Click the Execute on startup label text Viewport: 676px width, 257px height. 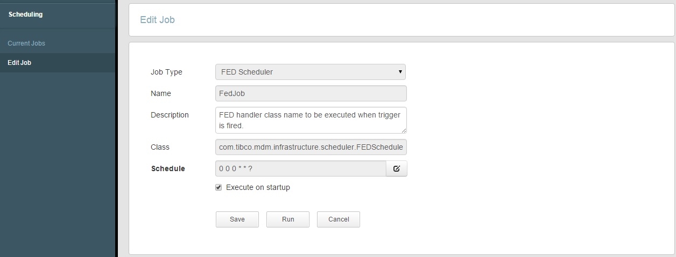pyautogui.click(x=258, y=187)
